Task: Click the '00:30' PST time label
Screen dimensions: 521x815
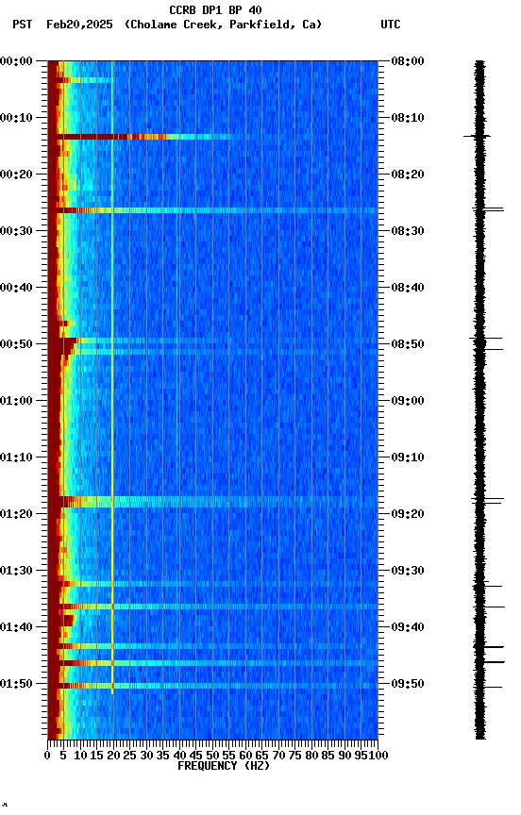Action: pos(16,231)
